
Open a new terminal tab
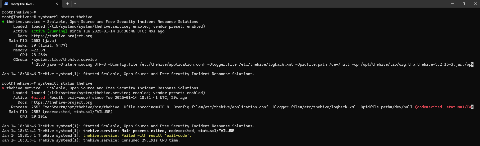tap(67, 4)
